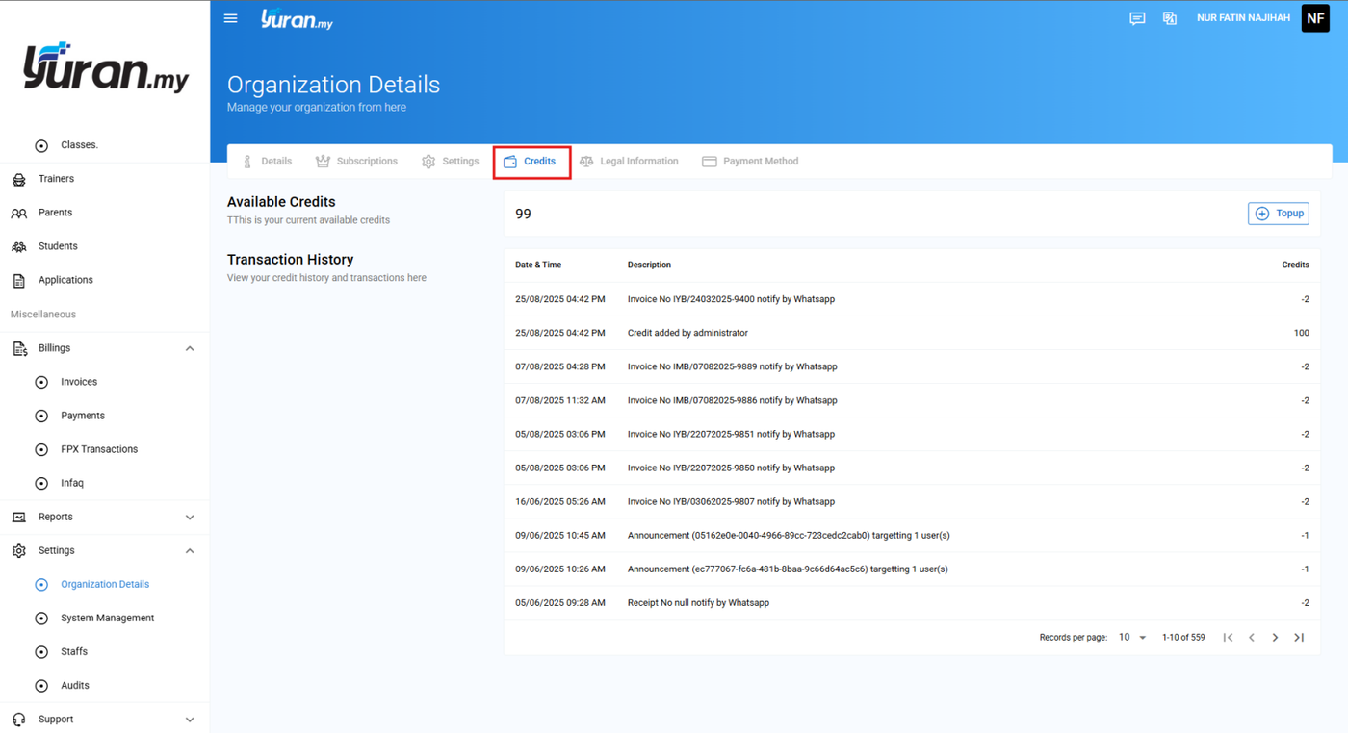Click the language translate icon
Viewport: 1348px width, 733px height.
point(1170,18)
